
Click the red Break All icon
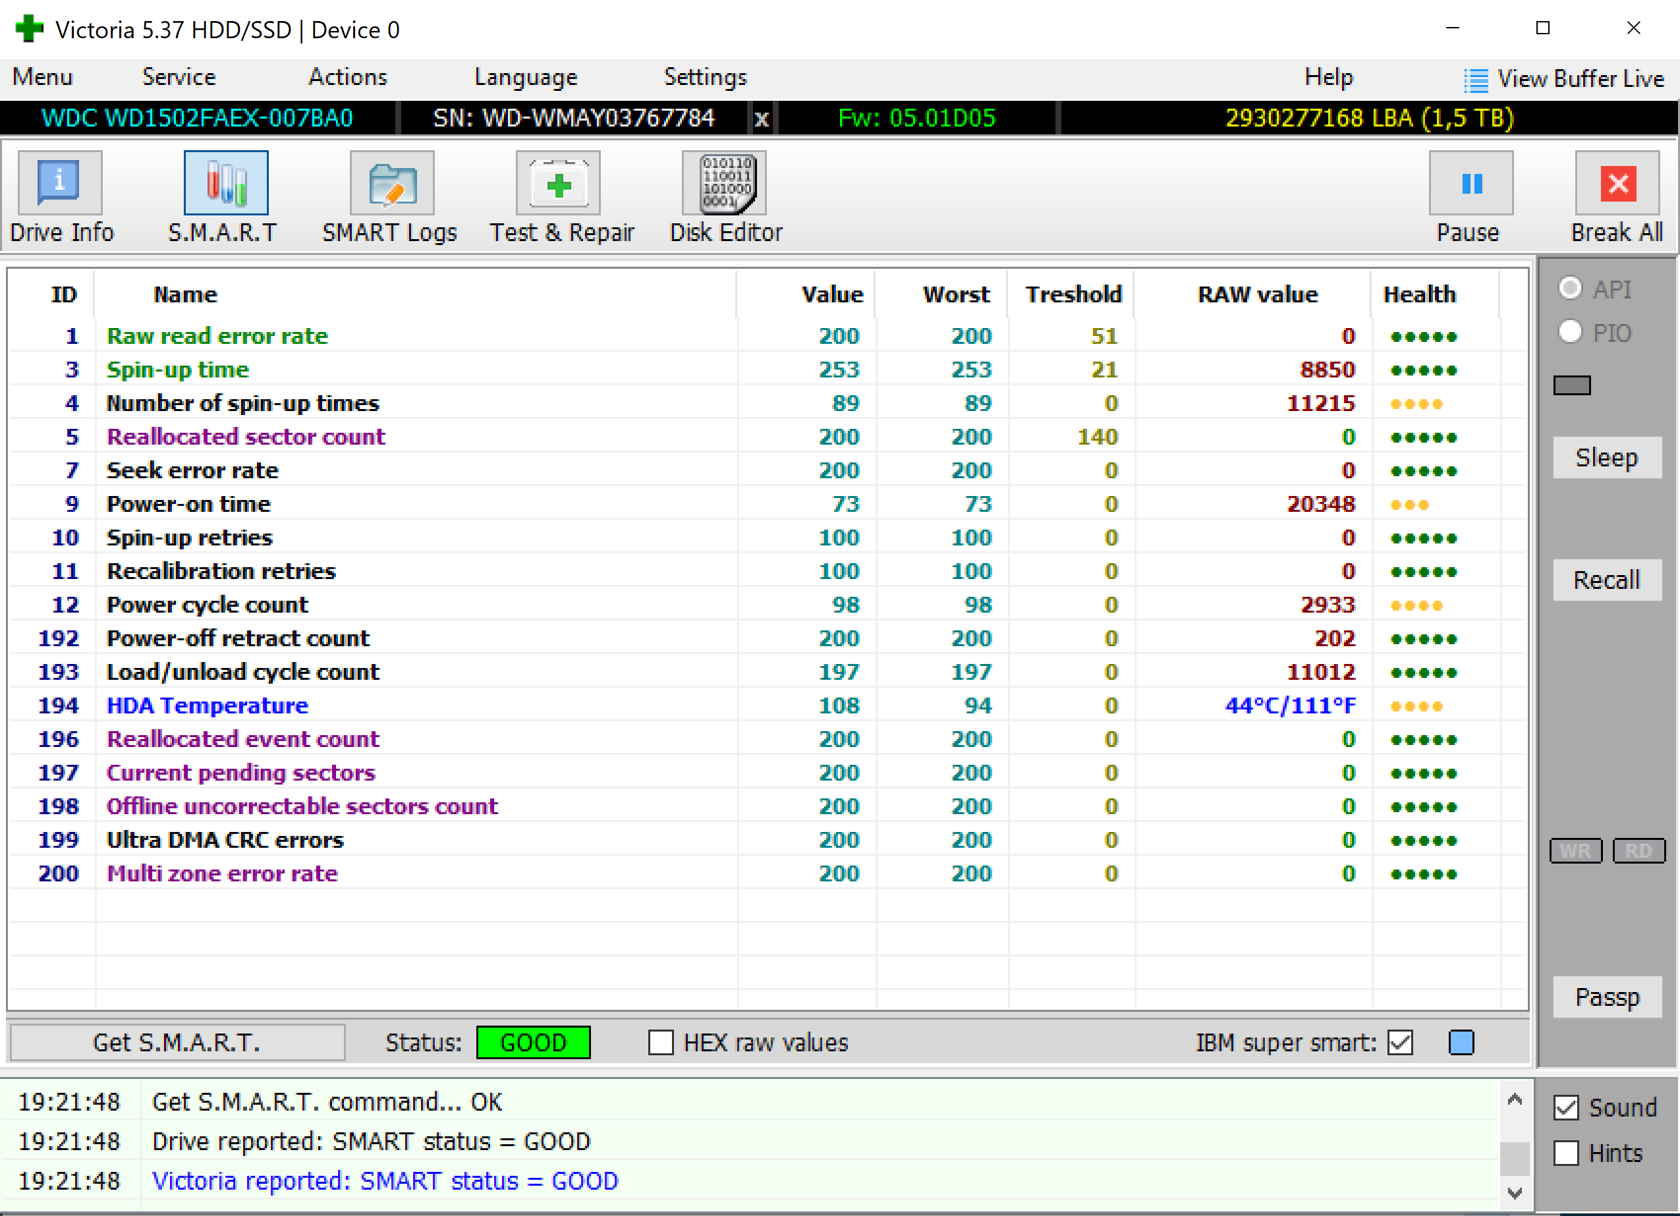tap(1618, 184)
